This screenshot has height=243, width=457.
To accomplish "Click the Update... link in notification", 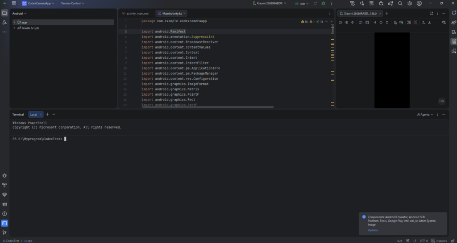I will click(373, 230).
